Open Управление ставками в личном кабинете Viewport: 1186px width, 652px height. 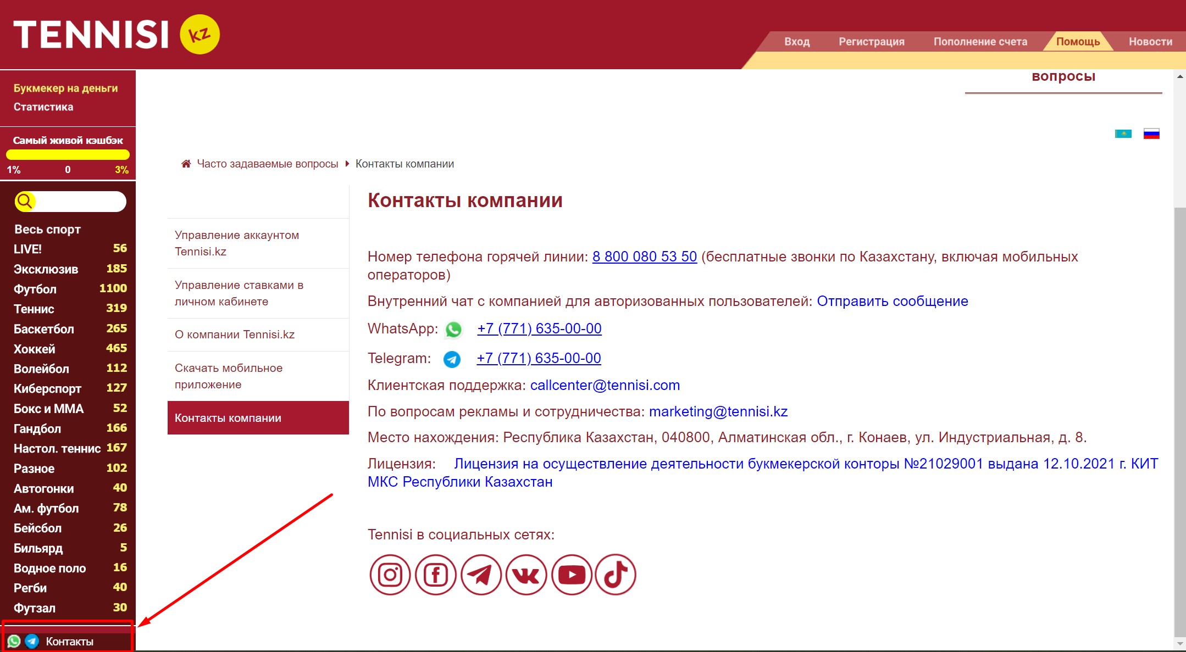(x=258, y=293)
